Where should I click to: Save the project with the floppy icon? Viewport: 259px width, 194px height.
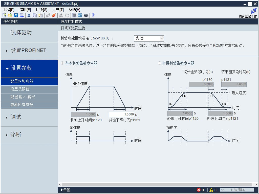tap(16, 15)
